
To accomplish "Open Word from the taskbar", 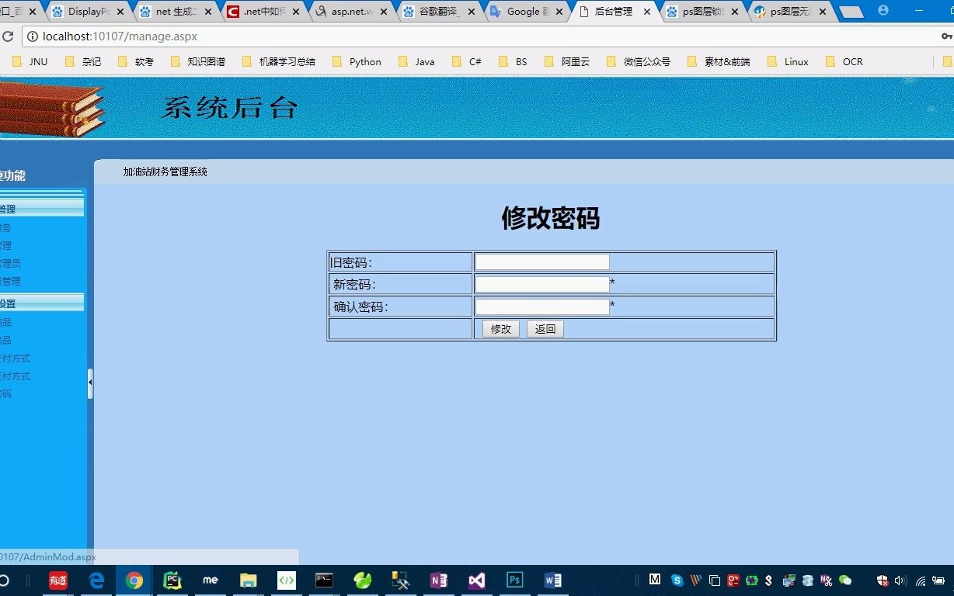I will 552,580.
